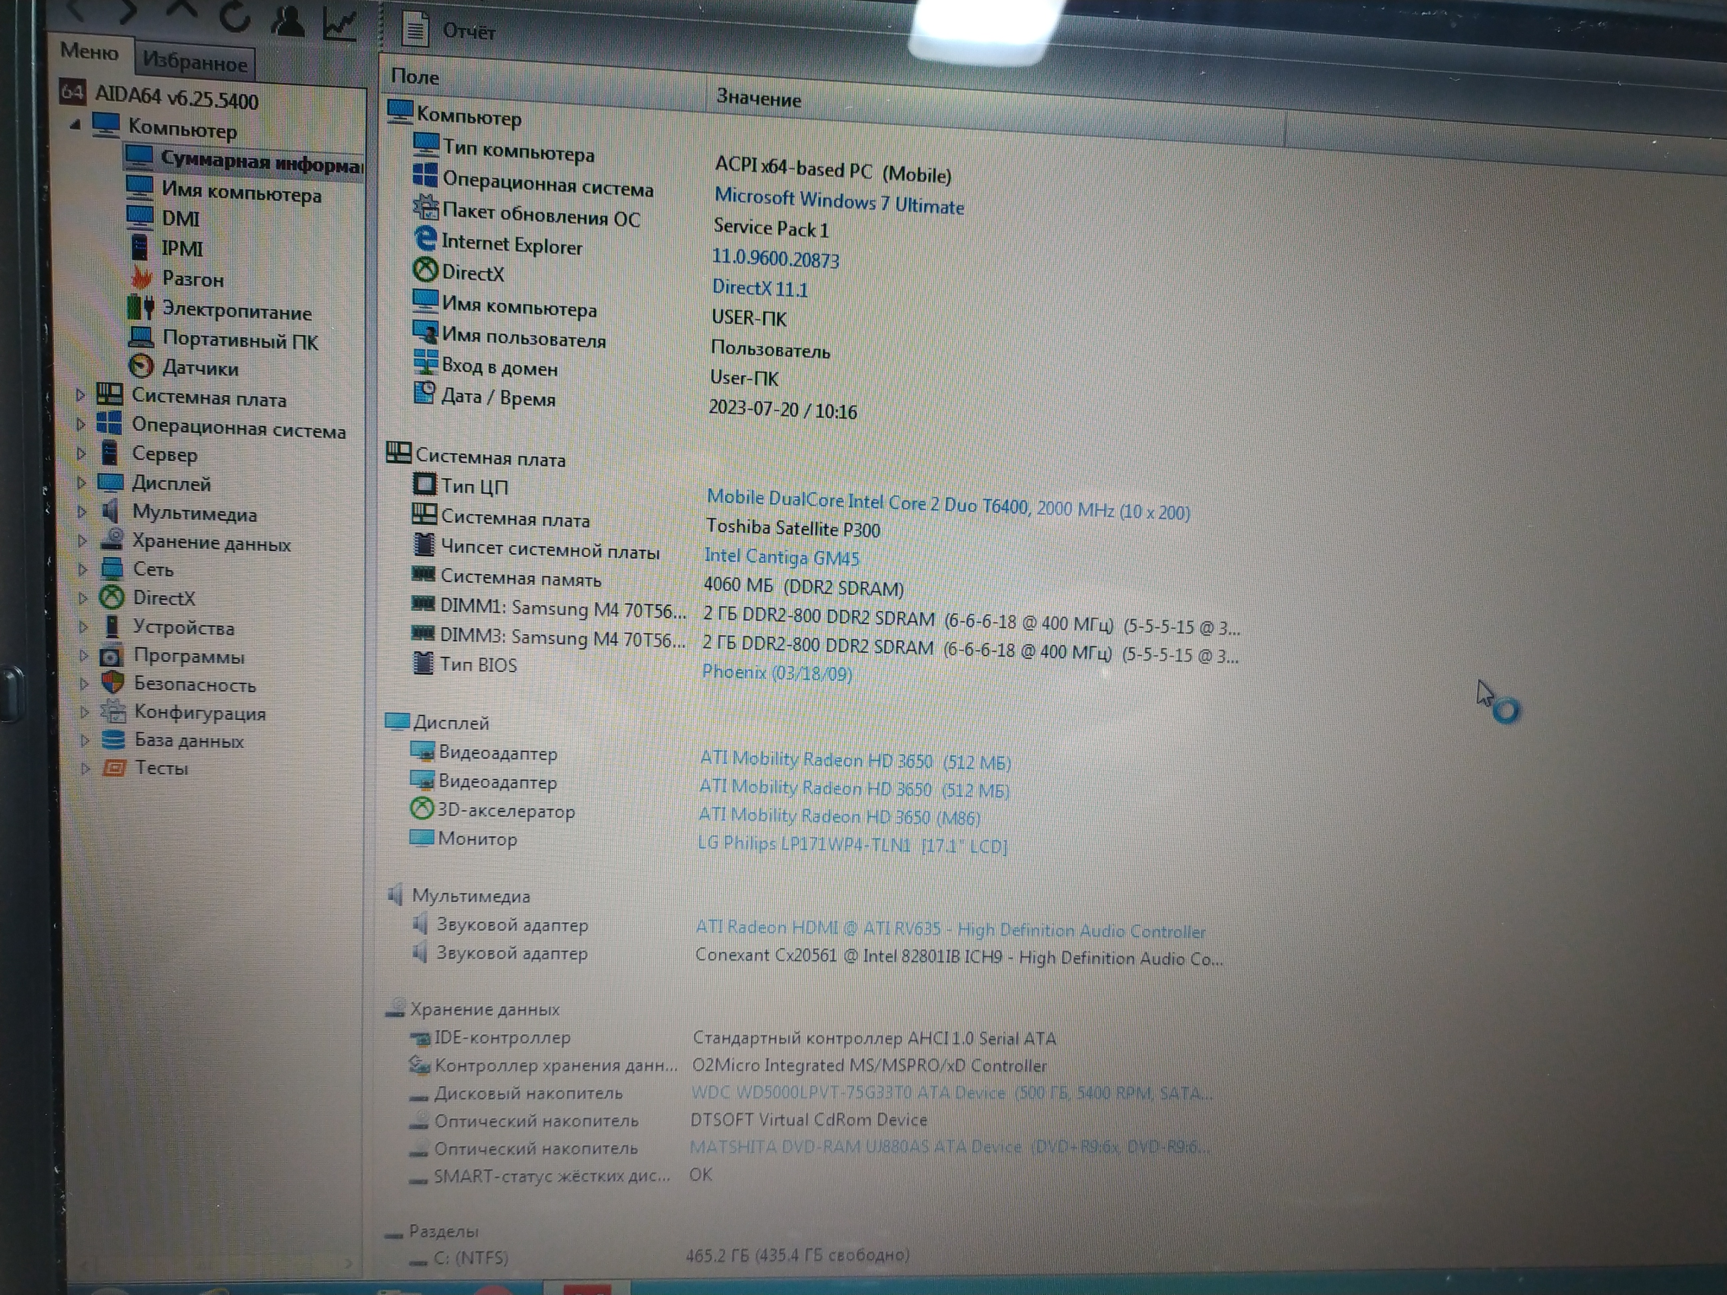Click the База данных database icon
Image resolution: width=1727 pixels, height=1295 pixels.
pyautogui.click(x=114, y=739)
